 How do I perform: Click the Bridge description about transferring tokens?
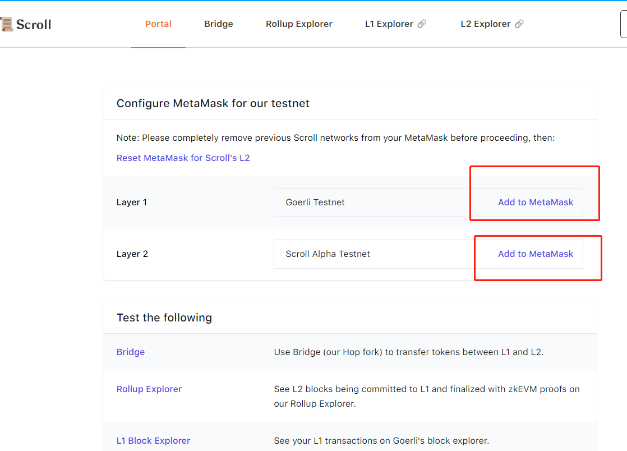coord(409,352)
